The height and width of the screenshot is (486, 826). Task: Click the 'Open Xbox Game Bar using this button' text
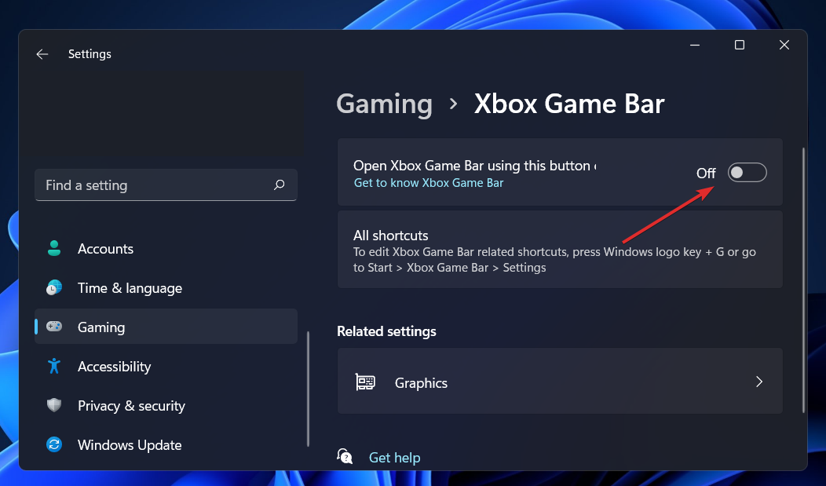[x=474, y=166]
